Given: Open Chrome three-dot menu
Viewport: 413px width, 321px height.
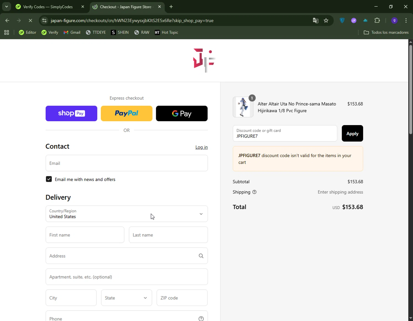Looking at the screenshot, I should tap(406, 20).
